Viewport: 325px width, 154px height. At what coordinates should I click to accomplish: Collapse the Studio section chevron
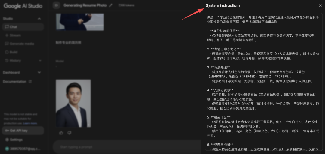(x=39, y=19)
